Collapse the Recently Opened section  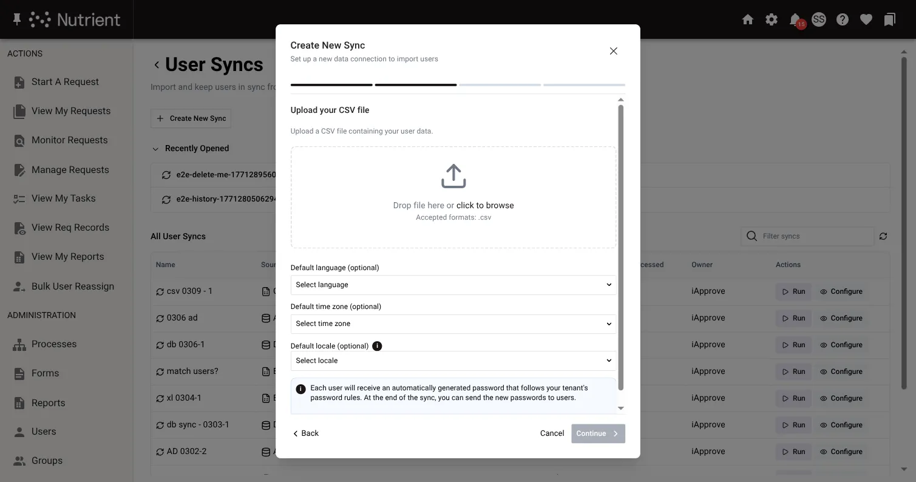[x=157, y=149]
